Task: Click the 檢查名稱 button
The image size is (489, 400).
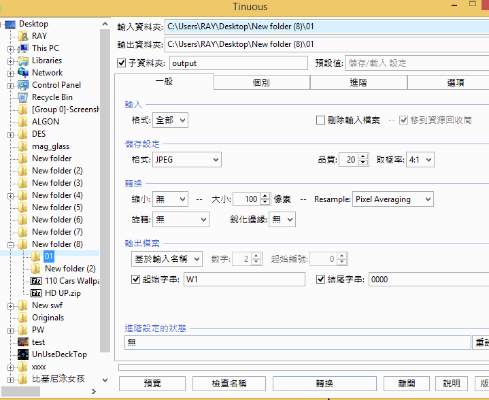Action: click(229, 384)
